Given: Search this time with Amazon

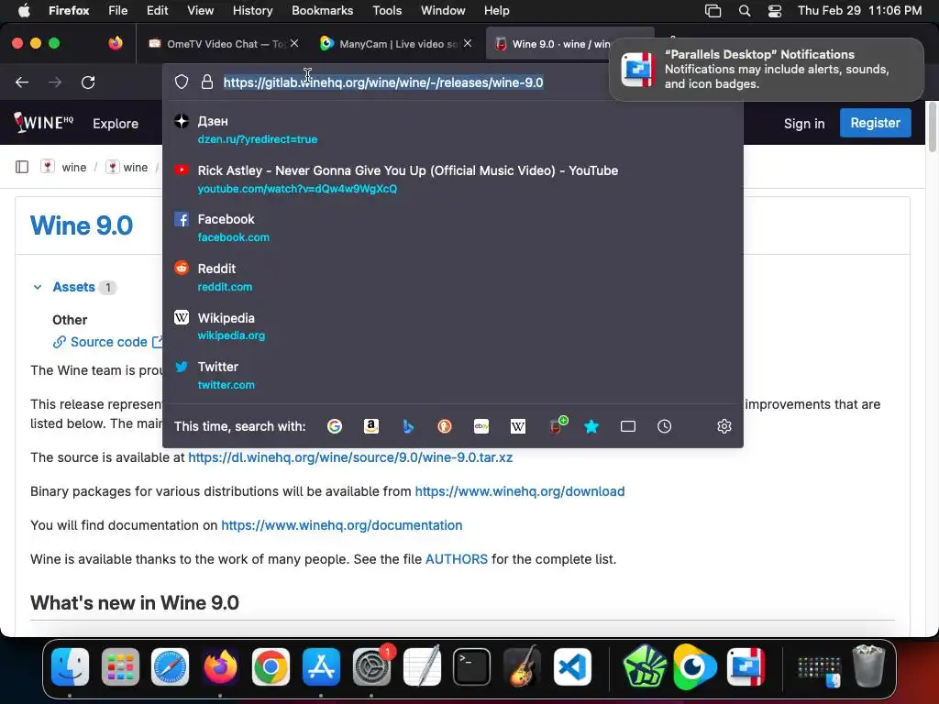Looking at the screenshot, I should pyautogui.click(x=371, y=426).
